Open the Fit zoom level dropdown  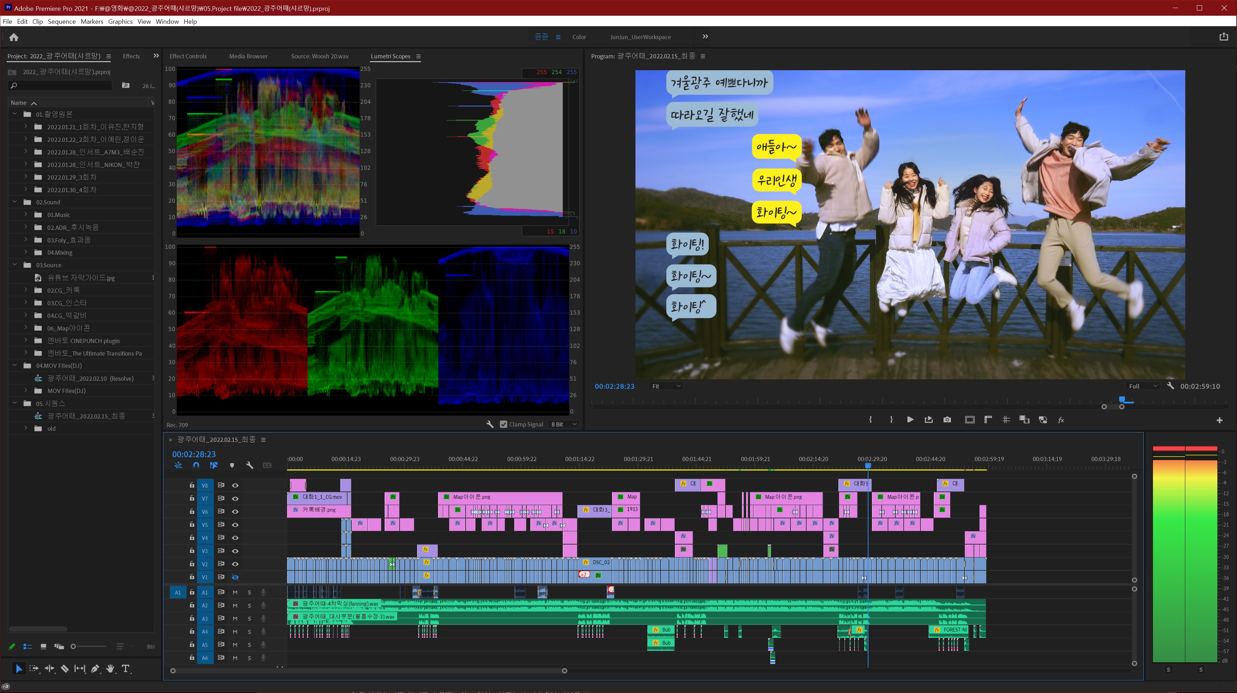click(666, 386)
